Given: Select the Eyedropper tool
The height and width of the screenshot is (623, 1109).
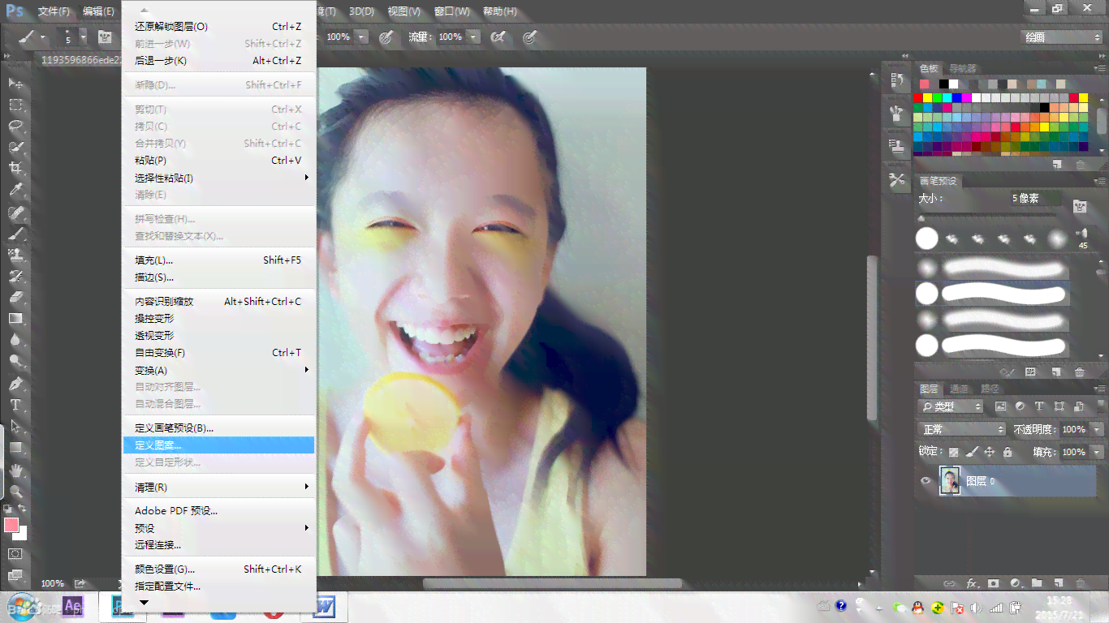Looking at the screenshot, I should [15, 190].
